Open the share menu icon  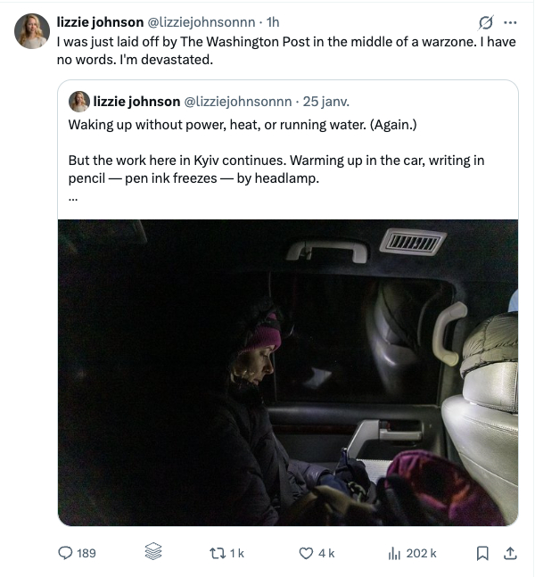pyautogui.click(x=511, y=553)
